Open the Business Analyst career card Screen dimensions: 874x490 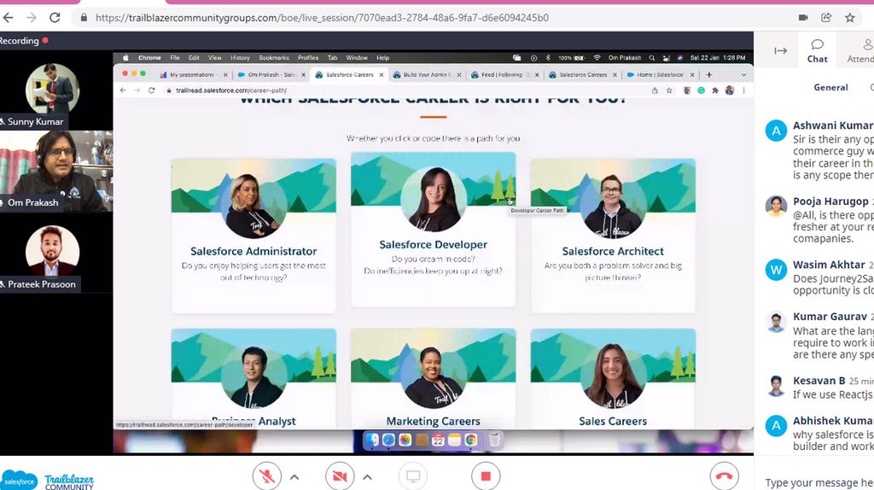coord(253,378)
